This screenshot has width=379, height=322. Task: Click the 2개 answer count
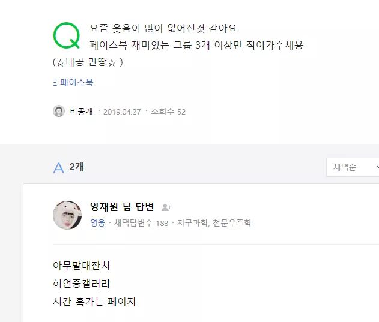[76, 167]
